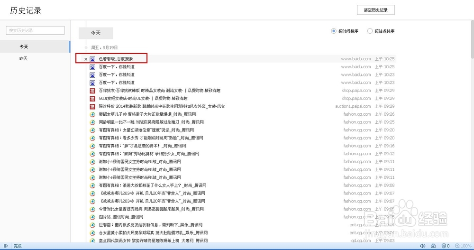
Task: Click Tencent favicon beside 图片站_腾讯时尚
Action: click(x=92, y=217)
